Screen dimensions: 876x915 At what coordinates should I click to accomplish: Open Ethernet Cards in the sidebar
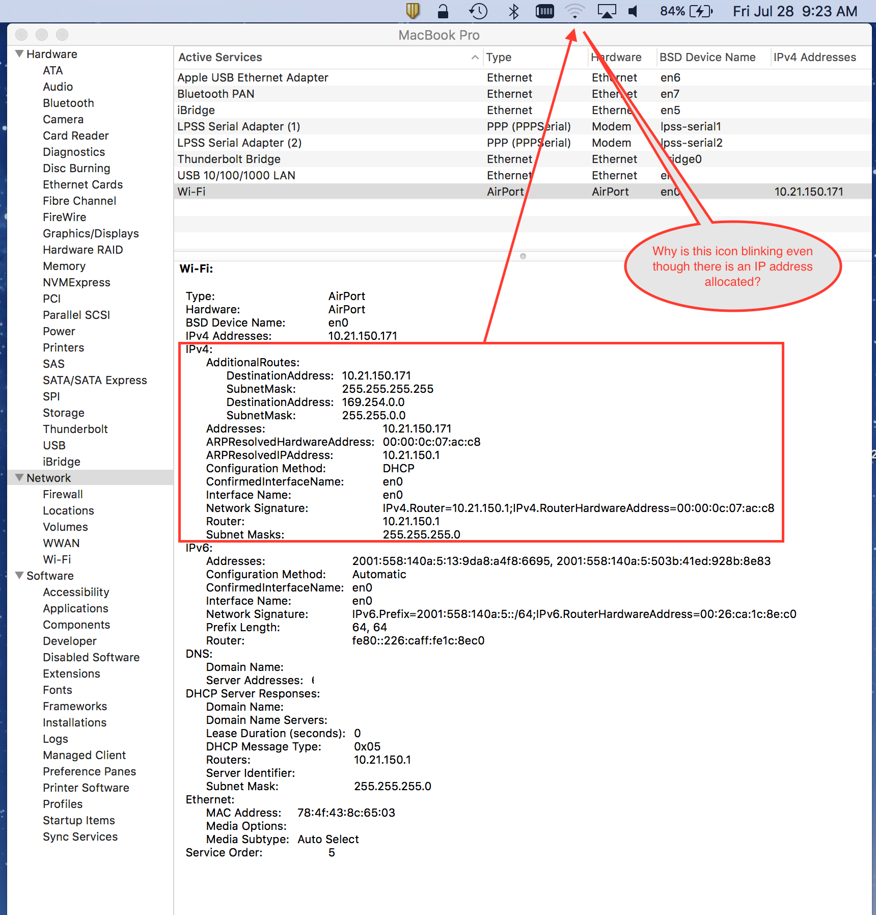(x=83, y=184)
